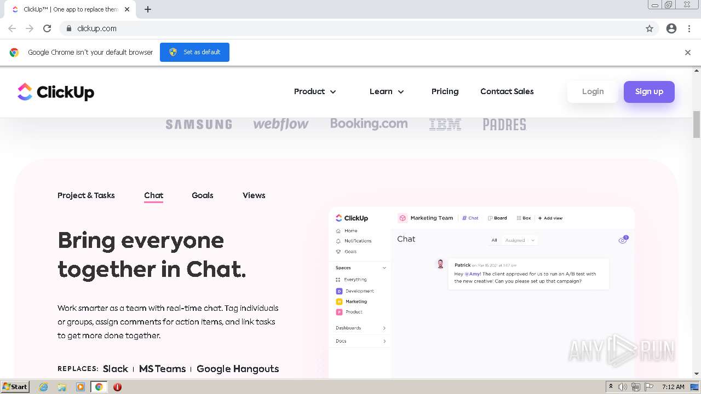Click the volume icon in system tray
The height and width of the screenshot is (394, 701).
coord(623,387)
